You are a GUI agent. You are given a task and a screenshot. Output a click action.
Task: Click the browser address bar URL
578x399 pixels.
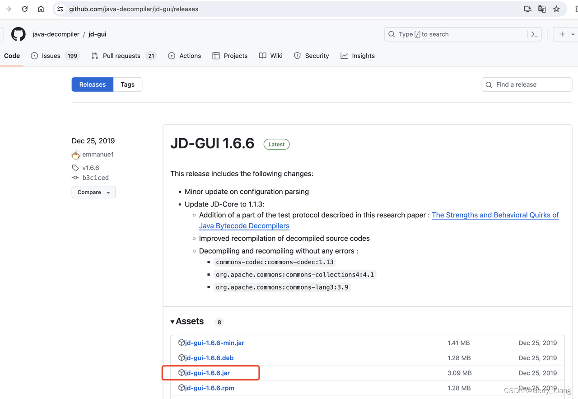point(134,9)
